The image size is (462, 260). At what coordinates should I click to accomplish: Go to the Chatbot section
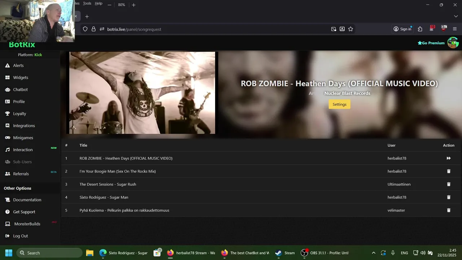tap(20, 90)
